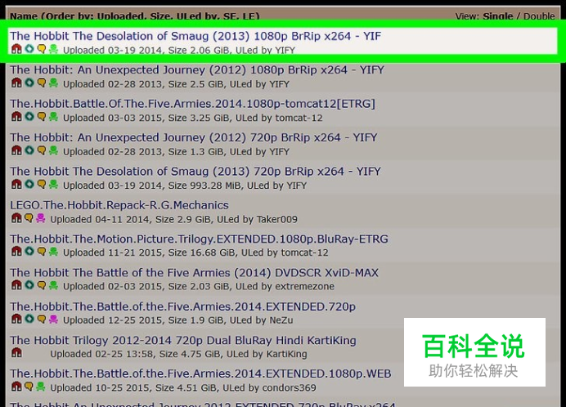Viewport: 566px width, 407px height.
Task: Open comments icon for An Unexpected Journey 720p
Action: [42, 150]
